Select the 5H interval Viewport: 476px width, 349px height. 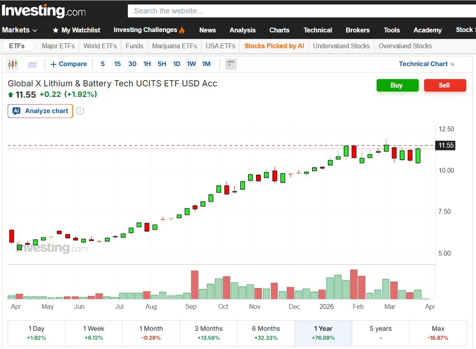162,64
